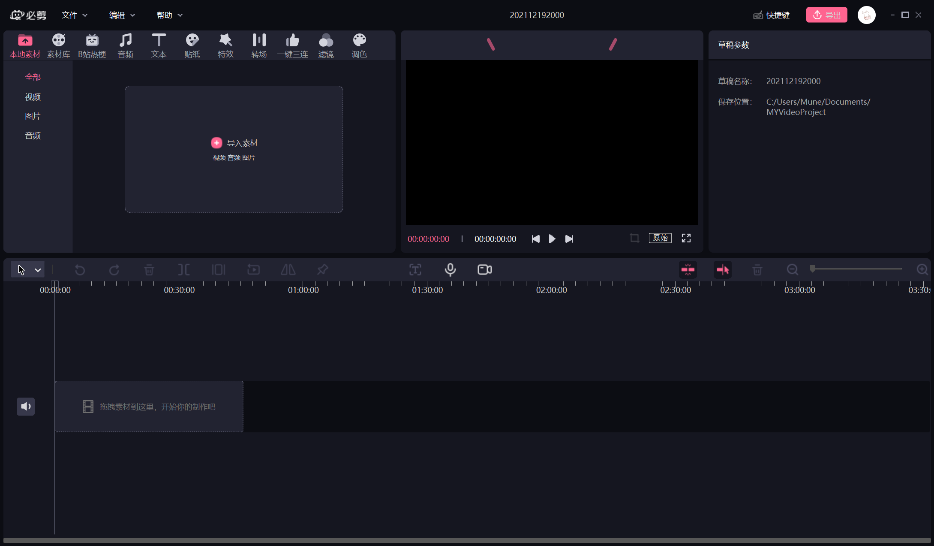Expand the cursor tool dropdown arrow

tap(38, 270)
